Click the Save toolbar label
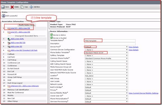The image size is (162, 105). coord(7,7)
